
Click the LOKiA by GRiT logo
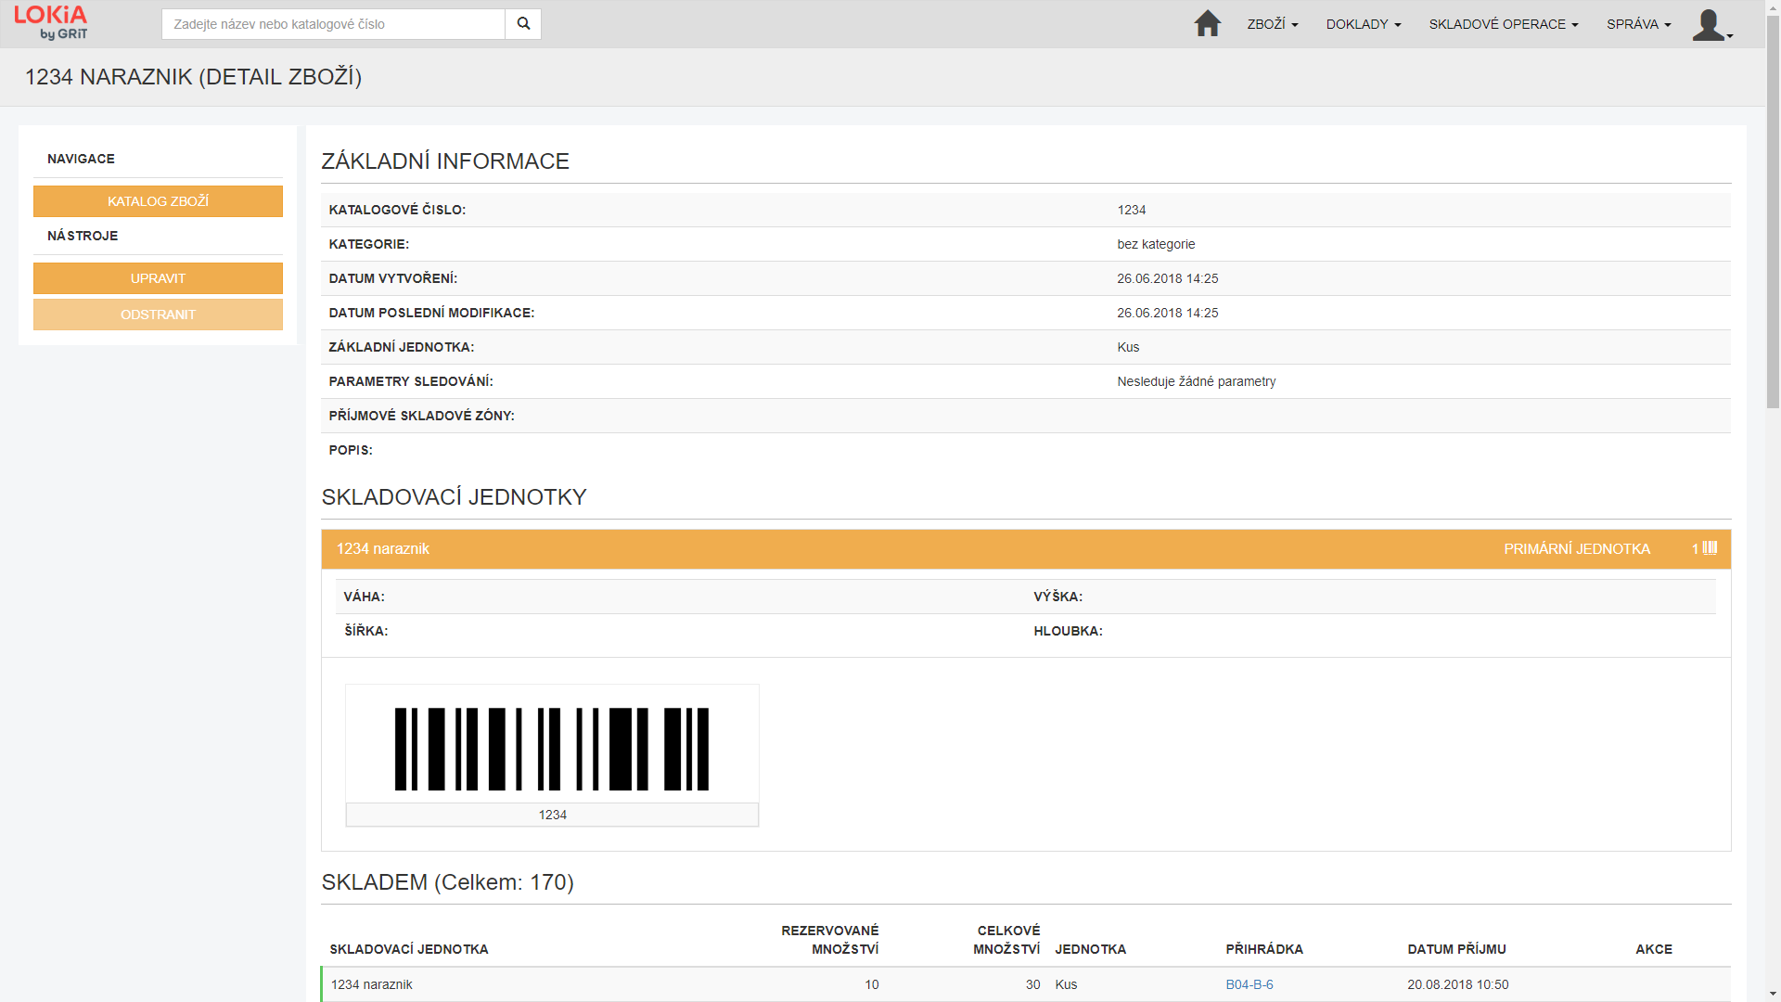[51, 23]
